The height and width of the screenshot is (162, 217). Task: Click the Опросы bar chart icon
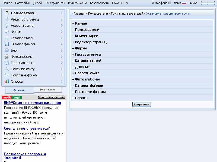(7, 81)
